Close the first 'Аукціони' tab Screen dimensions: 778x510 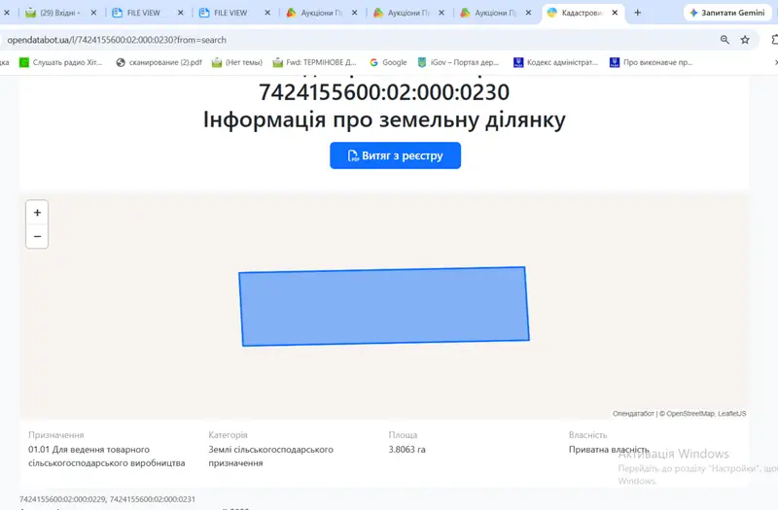[x=354, y=13]
